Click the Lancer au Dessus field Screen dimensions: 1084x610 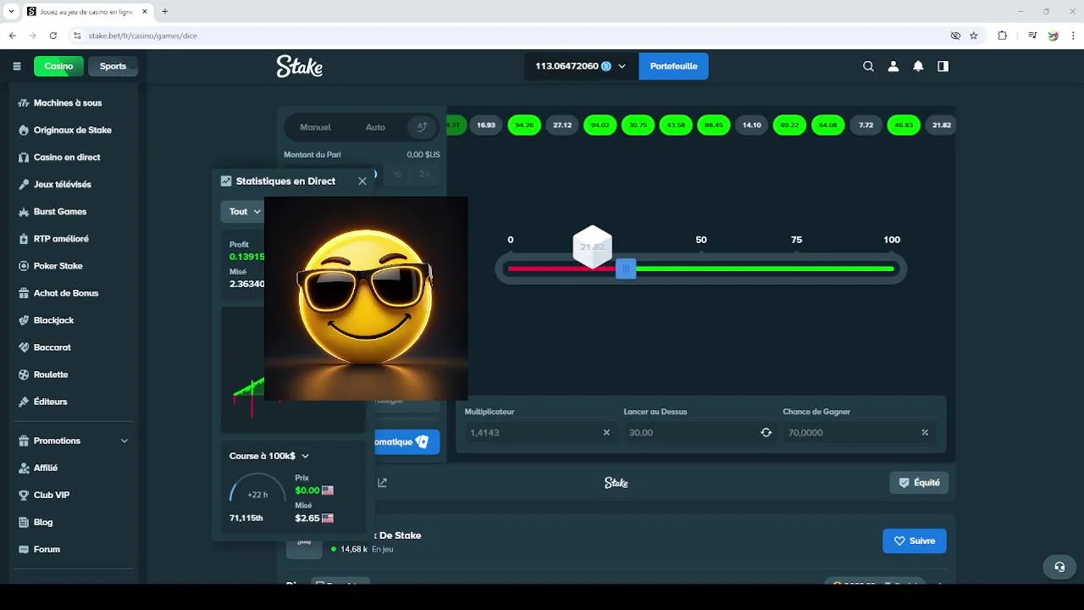tap(699, 432)
